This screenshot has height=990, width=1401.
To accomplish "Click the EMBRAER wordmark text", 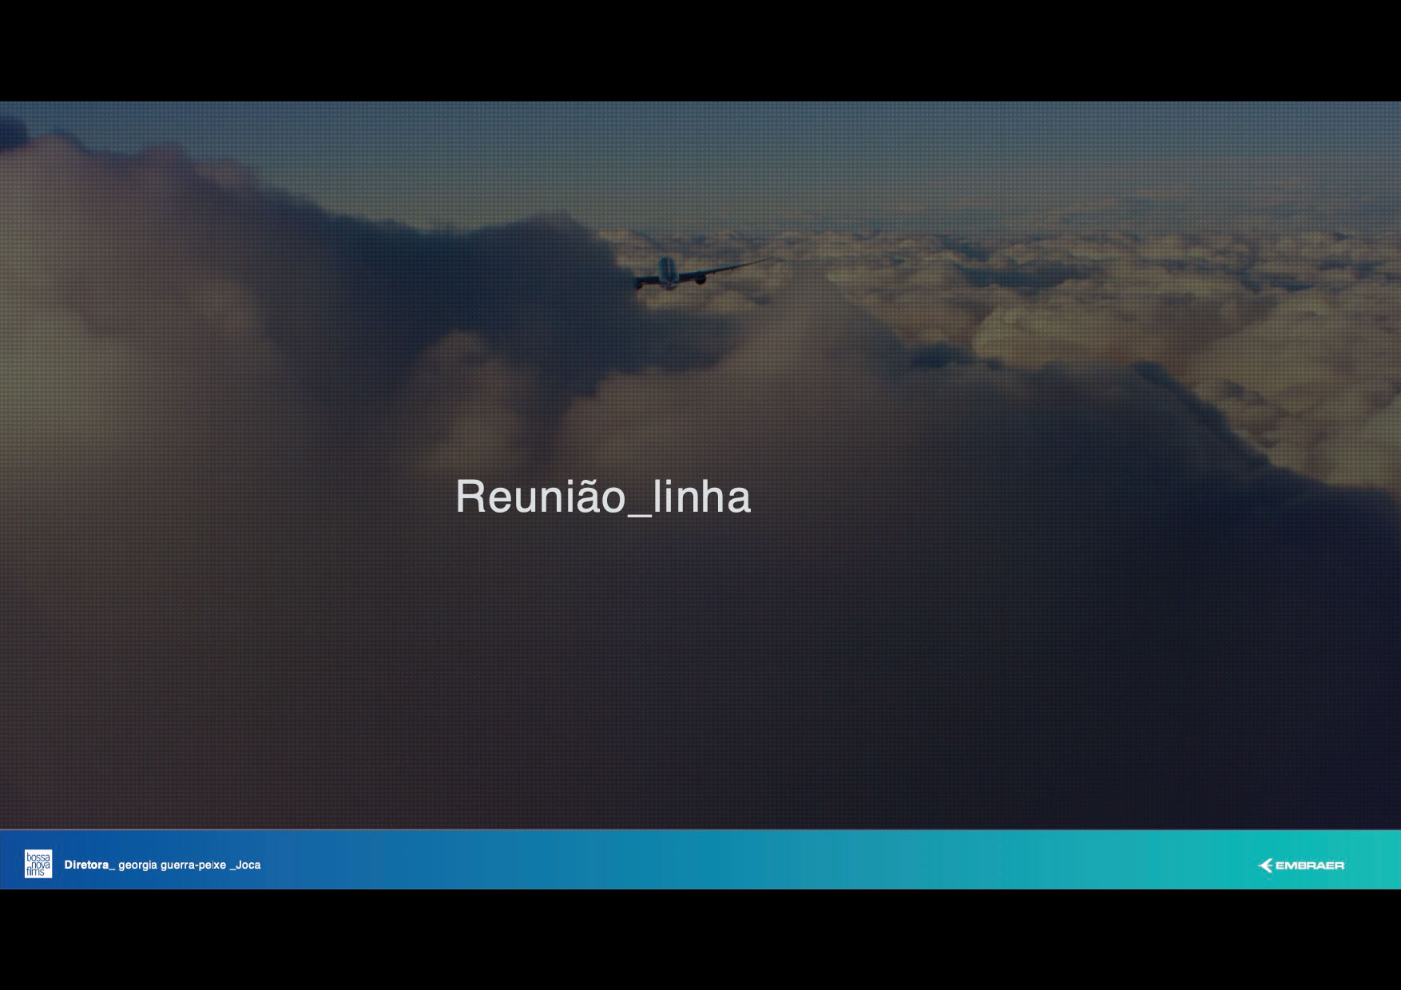I will [1310, 865].
